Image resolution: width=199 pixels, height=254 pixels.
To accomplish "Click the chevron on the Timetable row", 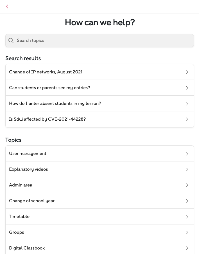I will (187, 217).
